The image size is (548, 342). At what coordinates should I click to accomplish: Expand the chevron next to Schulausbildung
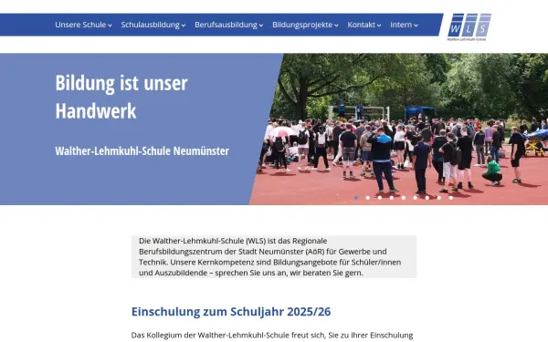[x=184, y=26]
